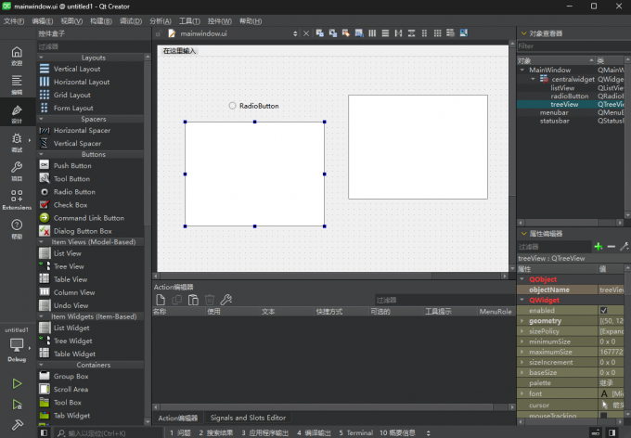Open the 工具(T) menu
This screenshot has width=631, height=438.
pos(189,20)
